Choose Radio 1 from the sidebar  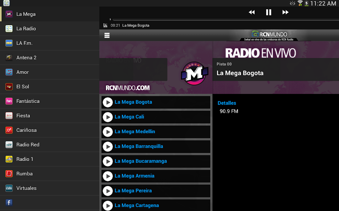pyautogui.click(x=50, y=159)
